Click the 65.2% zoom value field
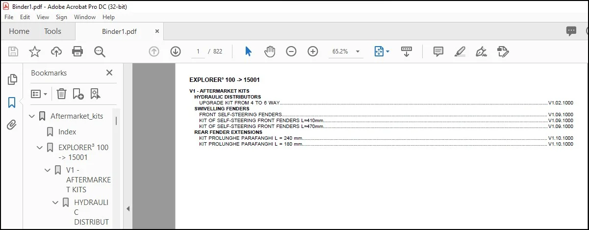The width and height of the screenshot is (589, 230). coord(340,51)
